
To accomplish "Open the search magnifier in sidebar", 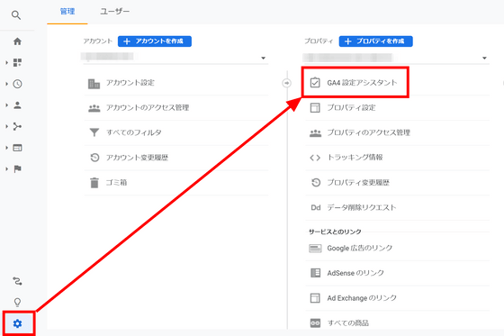I will (x=16, y=15).
